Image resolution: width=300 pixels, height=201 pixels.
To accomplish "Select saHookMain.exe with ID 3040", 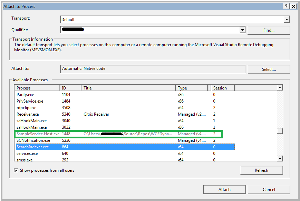I will click(125, 121).
